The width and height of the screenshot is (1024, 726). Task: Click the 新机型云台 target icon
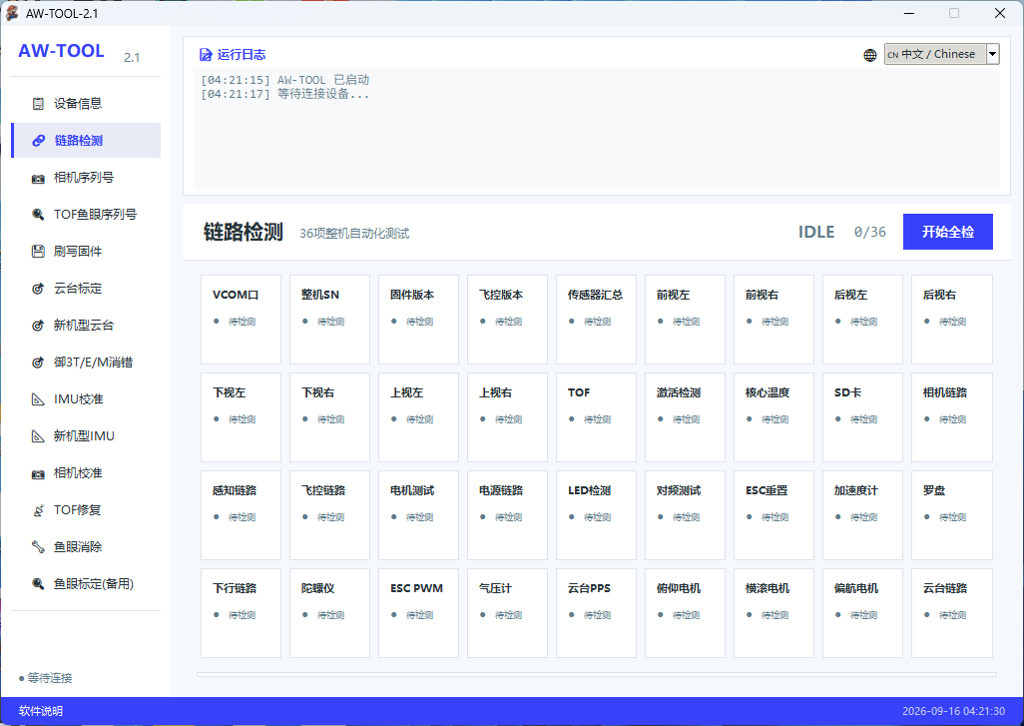39,326
